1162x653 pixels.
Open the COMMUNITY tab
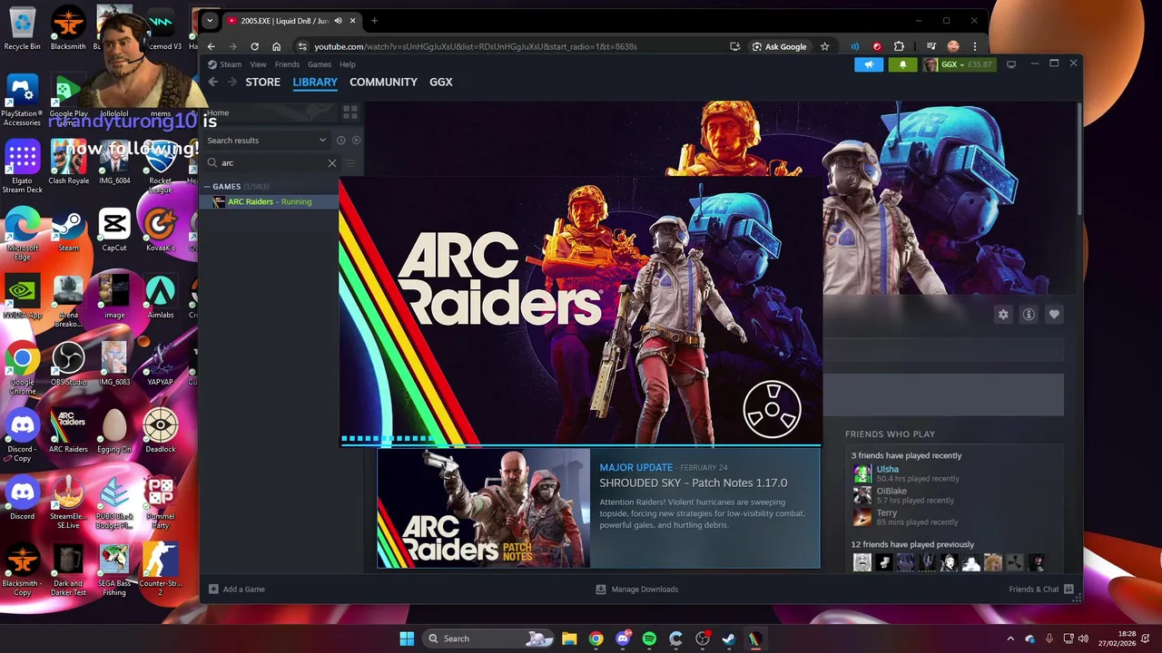[383, 82]
